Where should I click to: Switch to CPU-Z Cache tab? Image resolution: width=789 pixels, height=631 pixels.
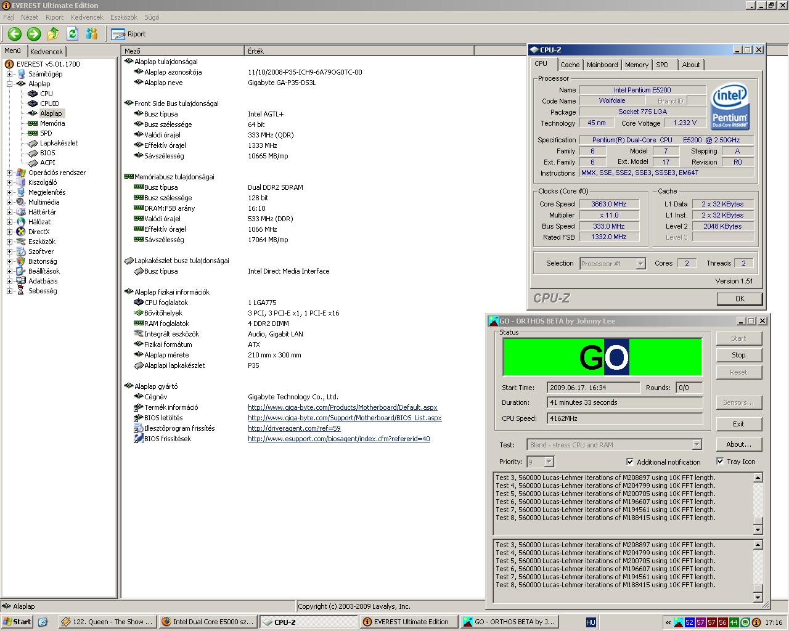(570, 65)
